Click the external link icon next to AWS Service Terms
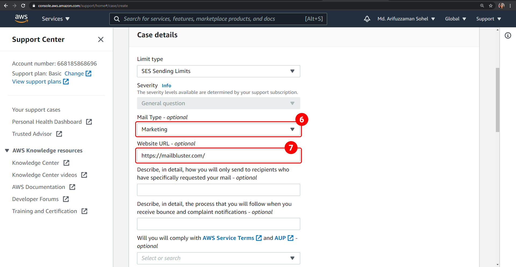 pos(259,238)
